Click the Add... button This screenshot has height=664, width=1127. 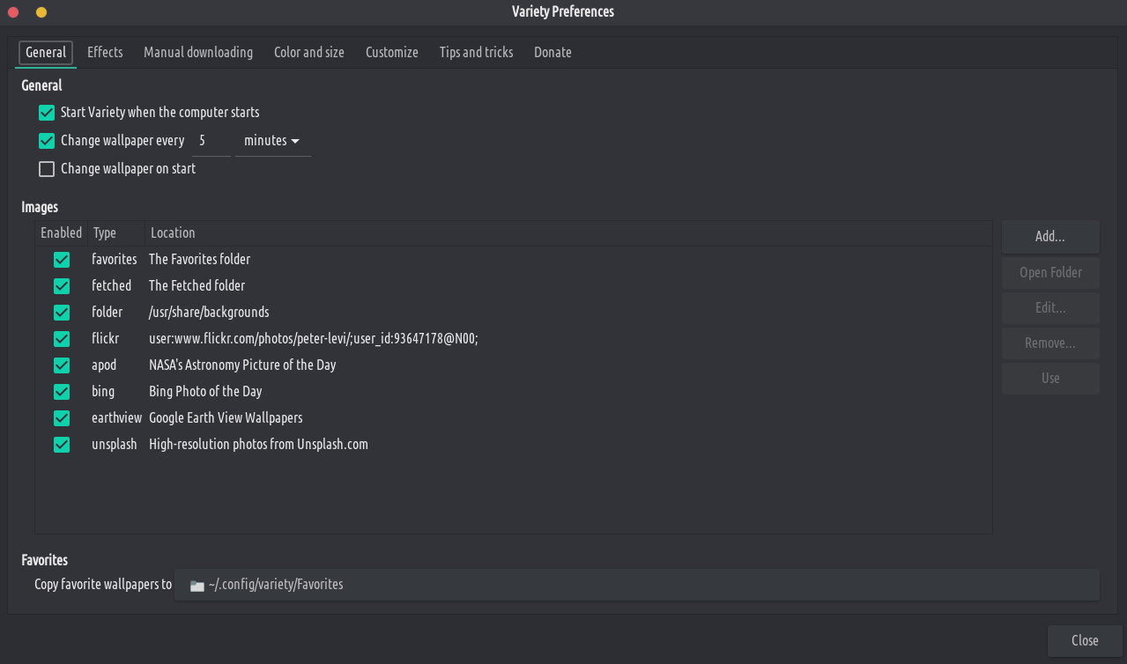point(1050,237)
